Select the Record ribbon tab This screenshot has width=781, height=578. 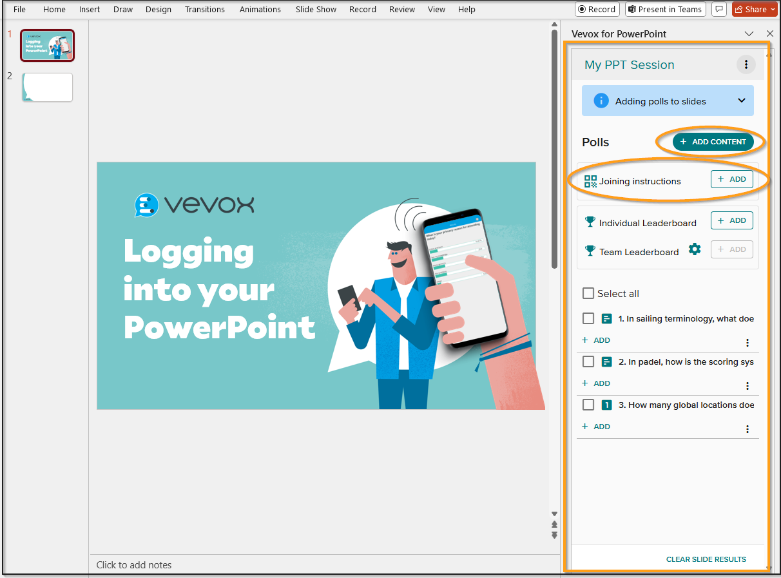coord(363,10)
